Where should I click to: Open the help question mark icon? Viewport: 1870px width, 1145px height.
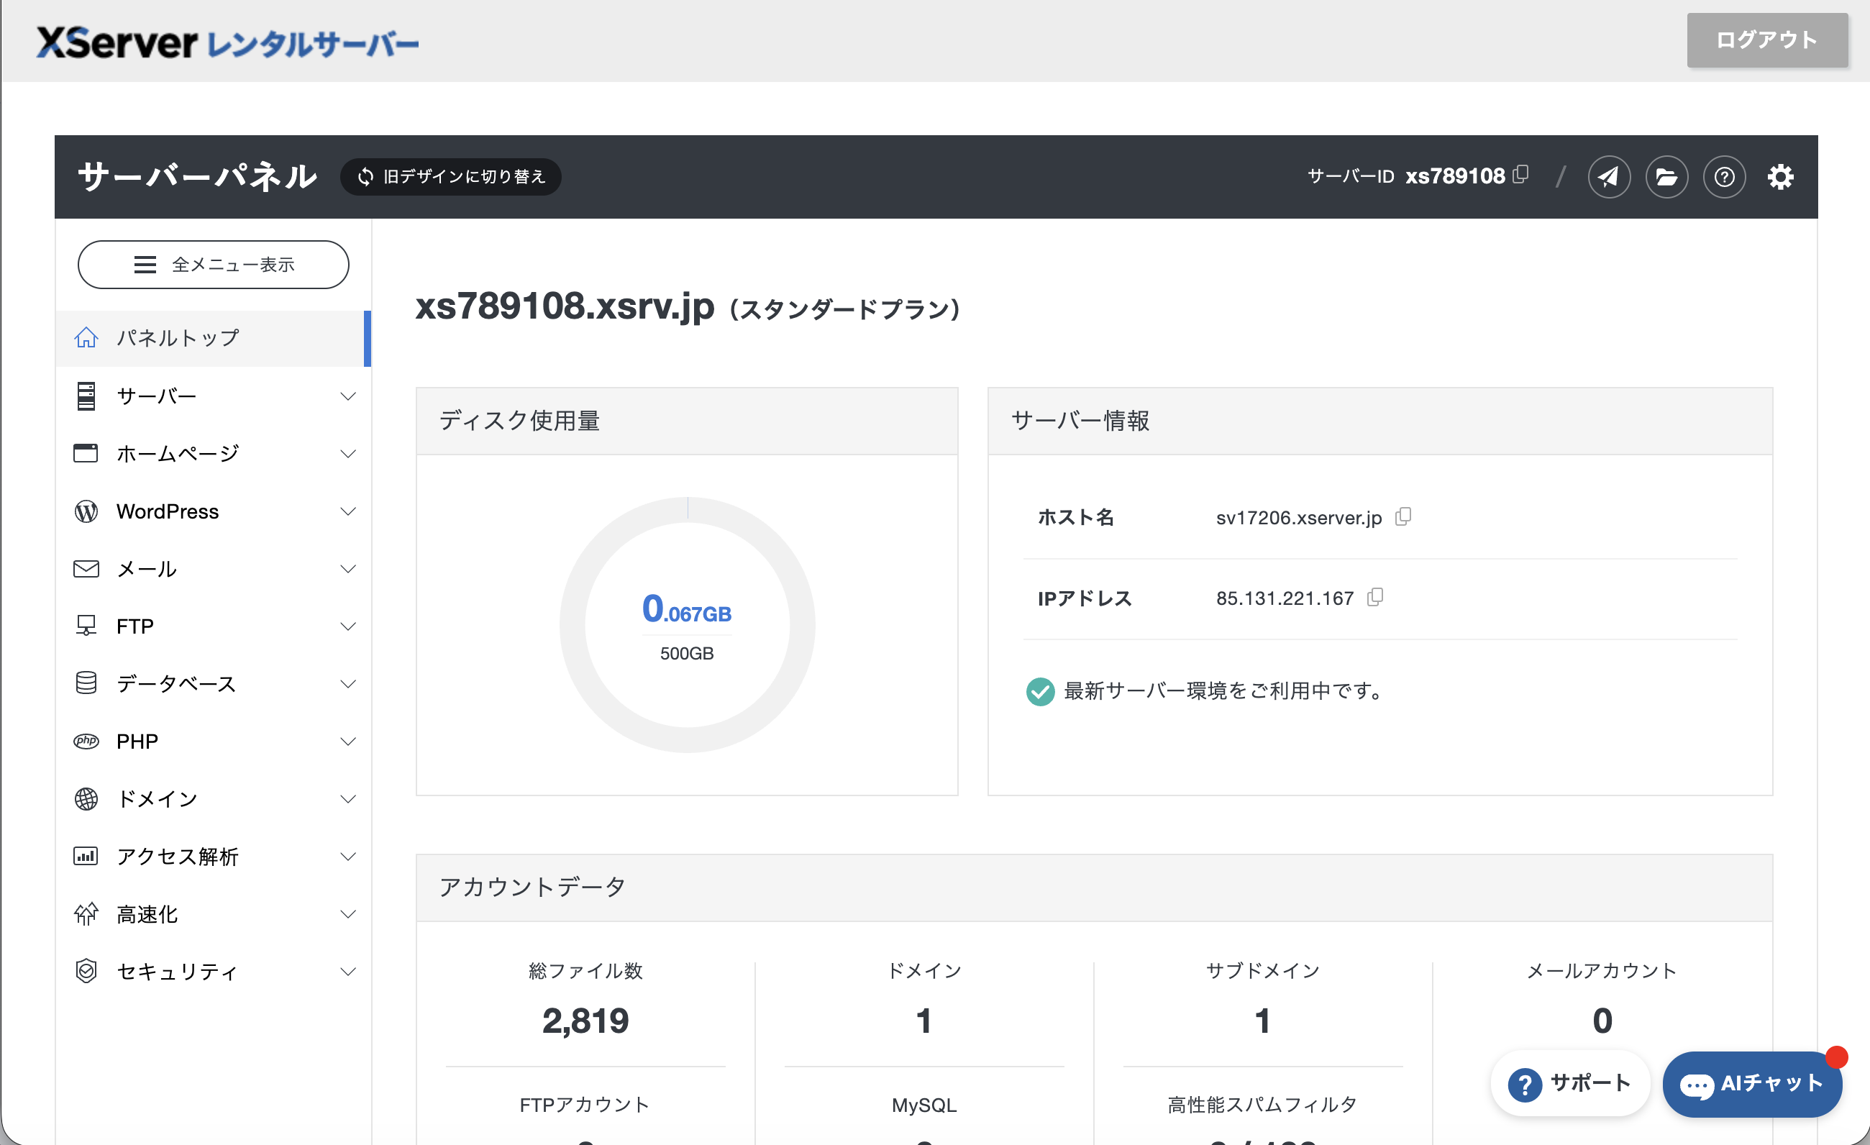pyautogui.click(x=1724, y=177)
